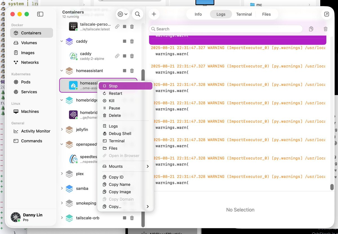
Task: Choose Pause in the context menu
Action: [126, 108]
